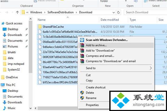
Task: Expand the Send to submenu
Action: (x=116, y=68)
